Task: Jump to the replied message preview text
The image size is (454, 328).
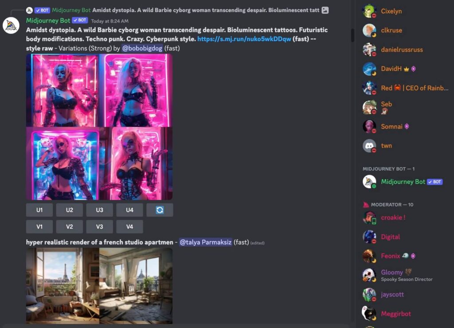Action: 205,10
